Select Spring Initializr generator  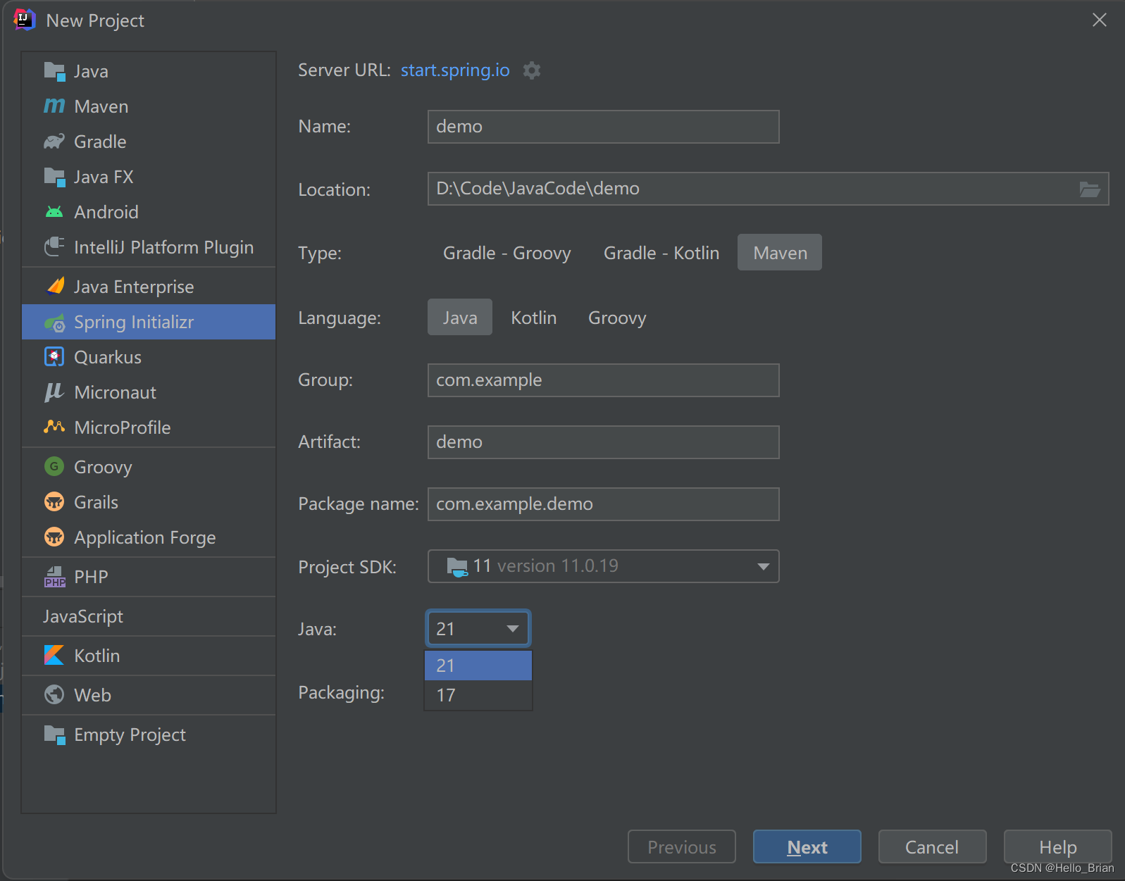point(149,322)
